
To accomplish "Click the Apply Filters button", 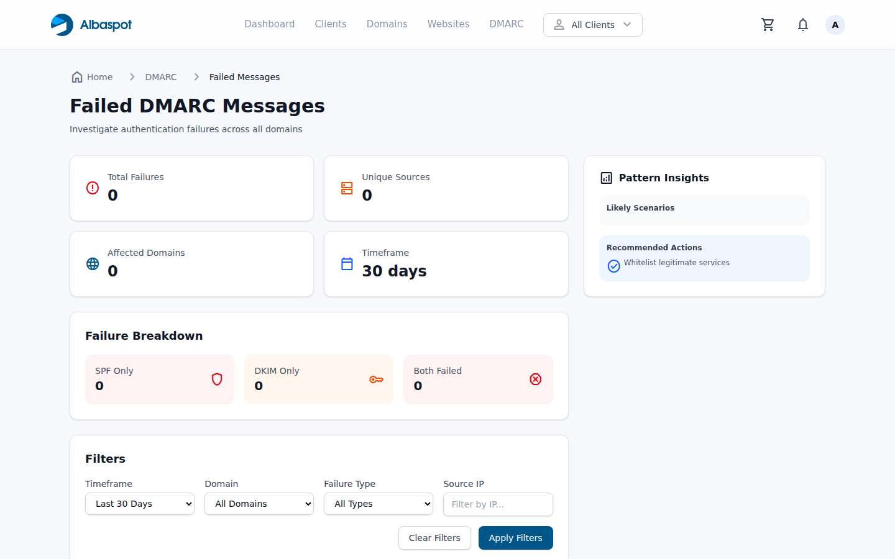I will point(515,538).
